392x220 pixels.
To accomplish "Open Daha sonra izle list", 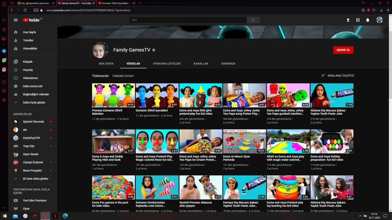I will click(x=33, y=86).
